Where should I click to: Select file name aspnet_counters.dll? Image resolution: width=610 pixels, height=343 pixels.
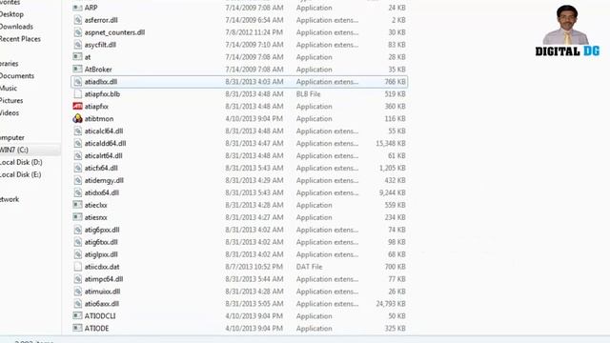[x=114, y=32]
